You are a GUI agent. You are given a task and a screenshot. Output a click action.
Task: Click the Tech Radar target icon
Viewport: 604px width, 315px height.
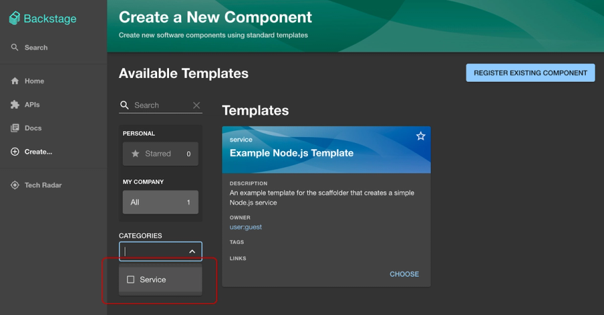click(x=15, y=185)
